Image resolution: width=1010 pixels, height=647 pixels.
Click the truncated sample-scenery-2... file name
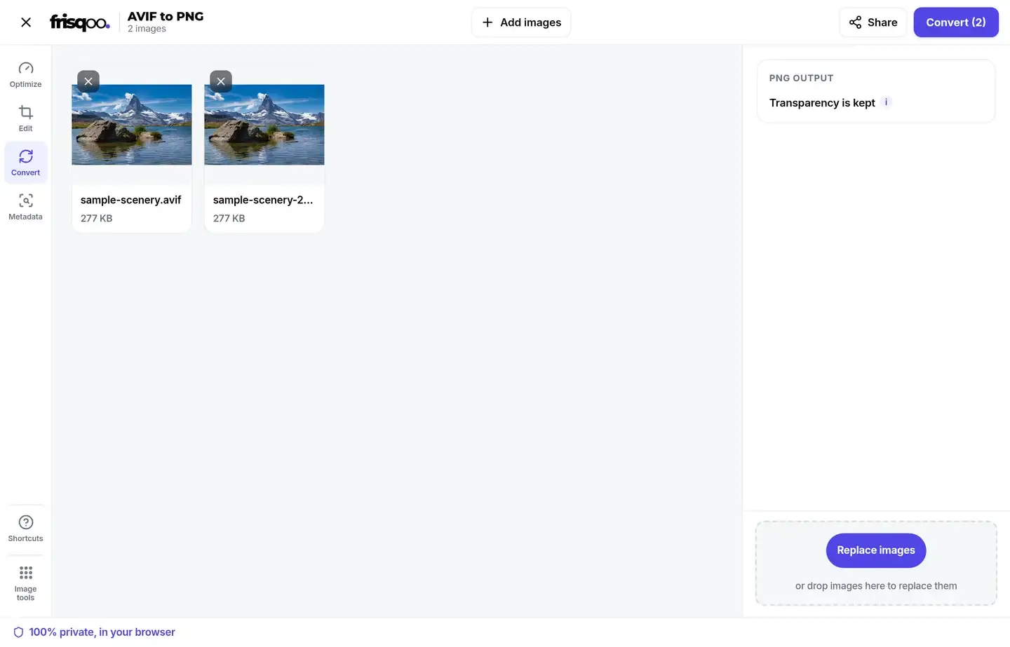click(263, 200)
